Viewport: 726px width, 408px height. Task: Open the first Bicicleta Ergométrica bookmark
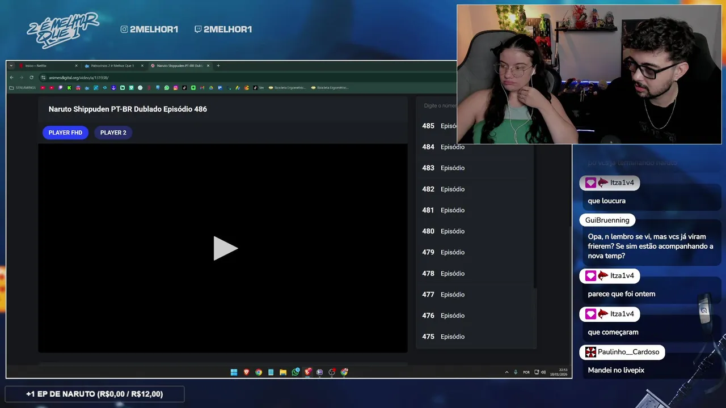287,88
